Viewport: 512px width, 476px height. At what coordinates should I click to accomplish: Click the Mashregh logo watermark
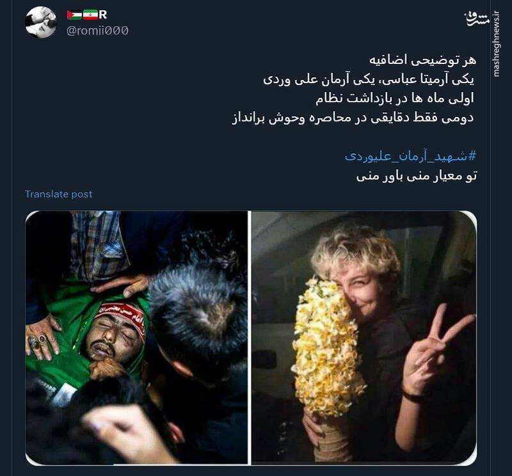[x=477, y=19]
